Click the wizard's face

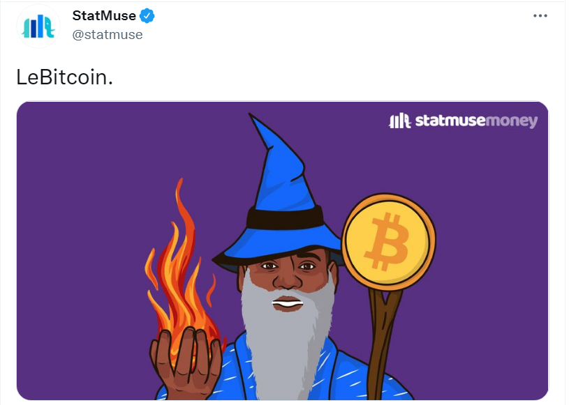coord(288,275)
